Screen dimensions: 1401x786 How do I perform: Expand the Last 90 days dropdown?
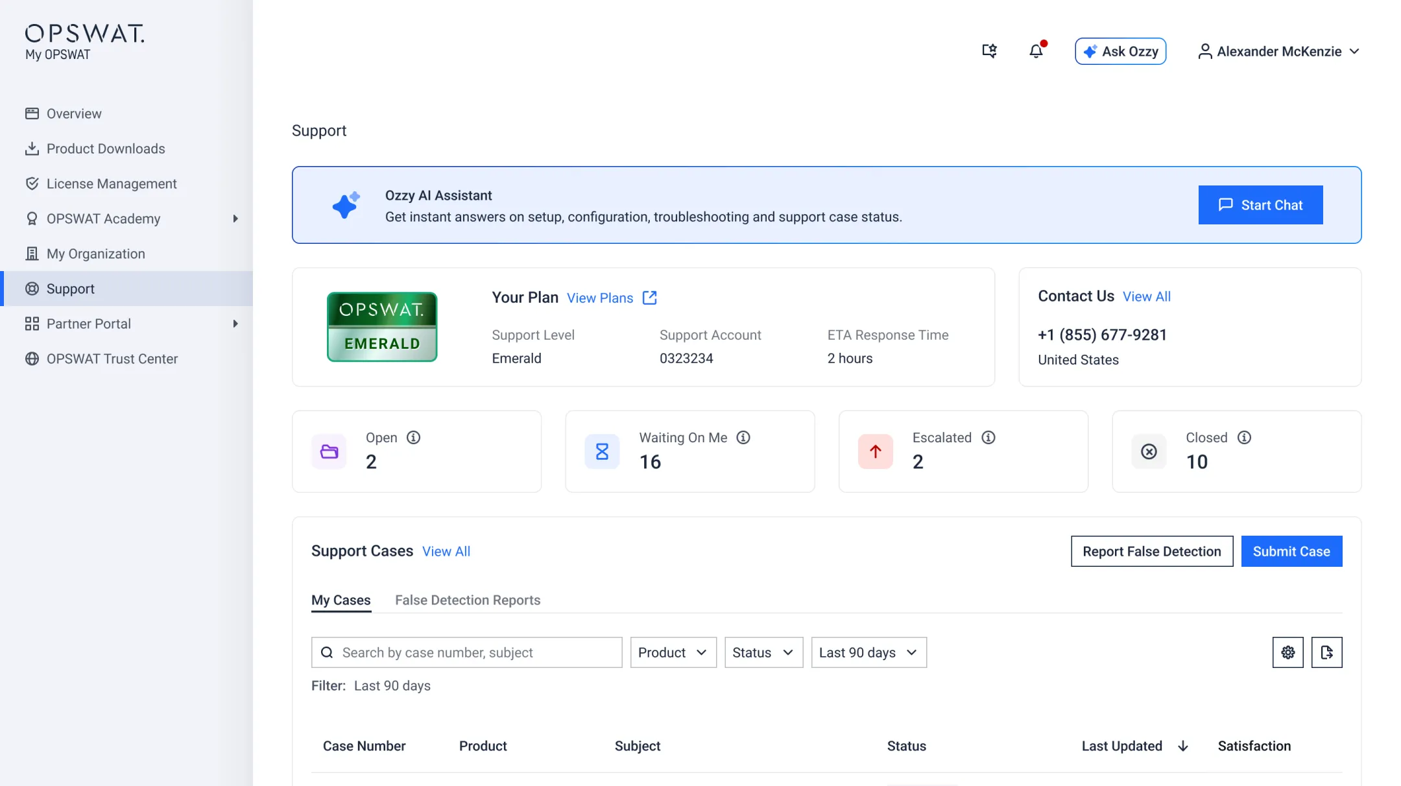[868, 652]
